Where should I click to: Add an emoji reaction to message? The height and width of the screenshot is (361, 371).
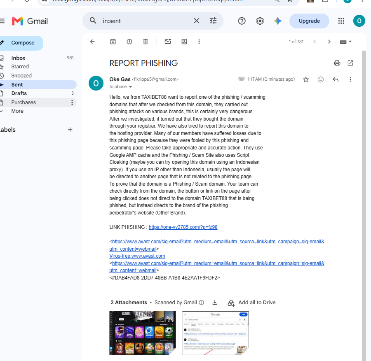(x=320, y=79)
